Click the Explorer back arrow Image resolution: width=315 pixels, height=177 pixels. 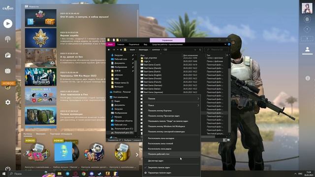tap(109, 50)
